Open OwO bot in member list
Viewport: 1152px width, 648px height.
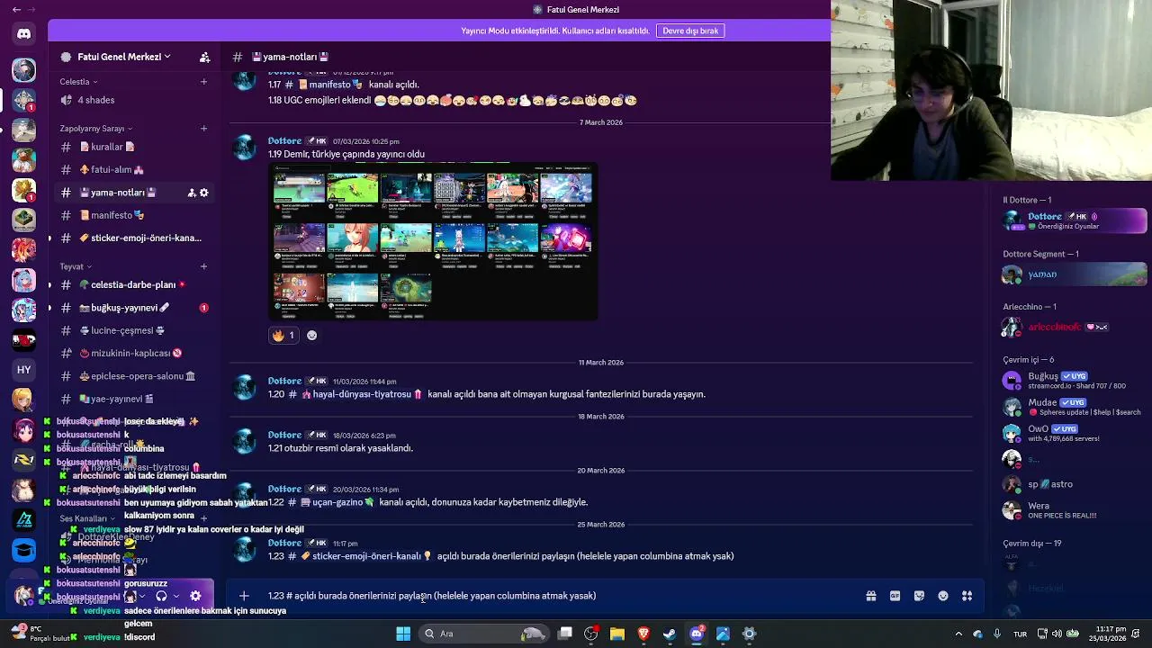coord(1075,433)
